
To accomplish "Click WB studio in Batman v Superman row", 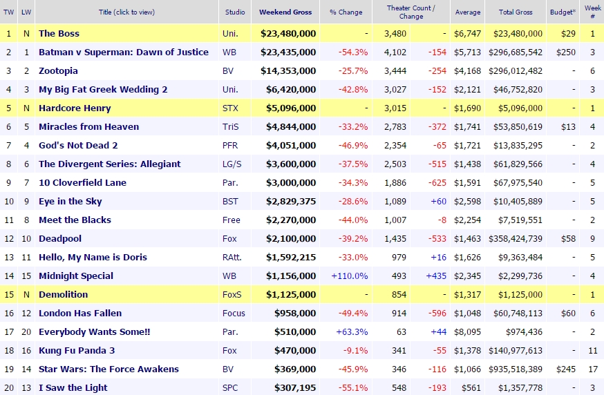I will [229, 52].
